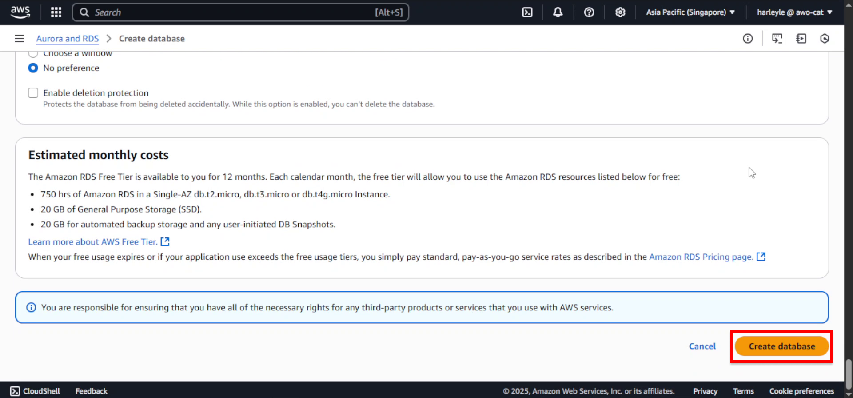Viewport: 853px width, 398px height.
Task: Open the notifications bell
Action: coord(558,12)
